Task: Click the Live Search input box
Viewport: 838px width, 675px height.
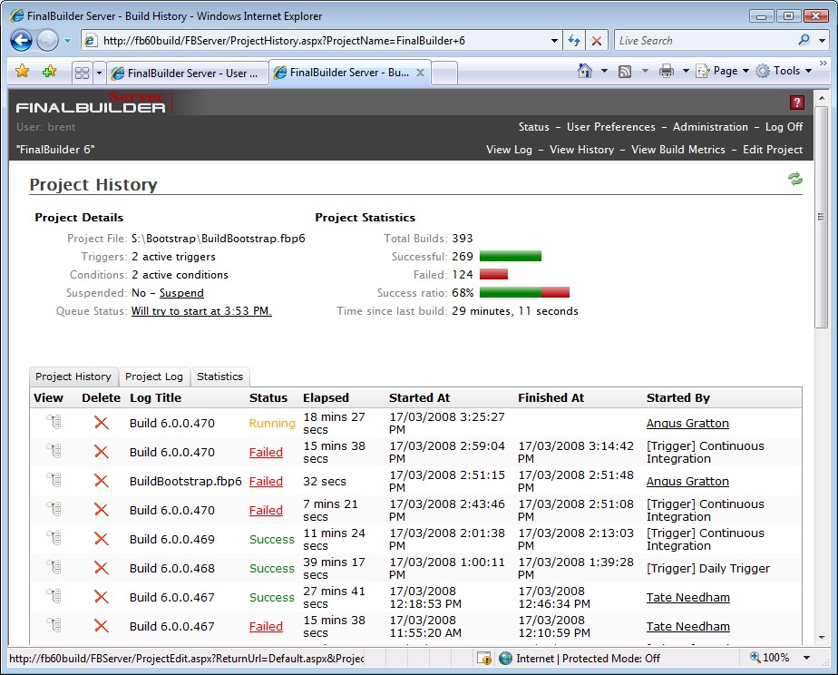Action: [706, 41]
